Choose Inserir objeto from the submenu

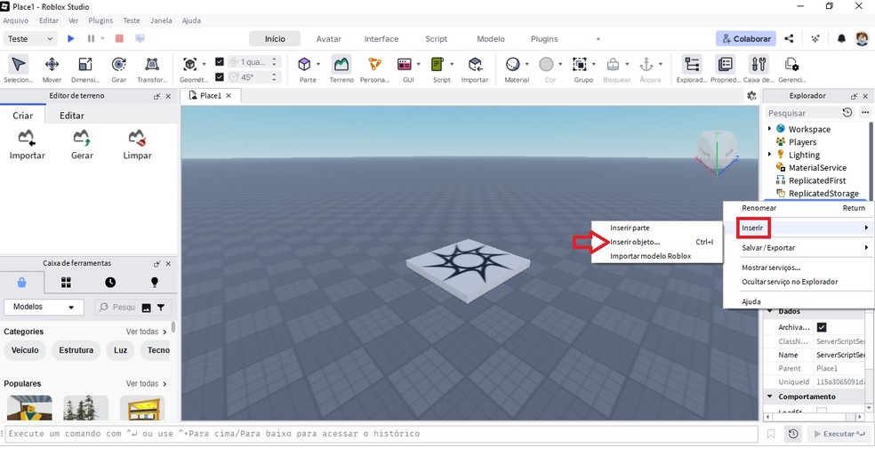[x=635, y=242]
